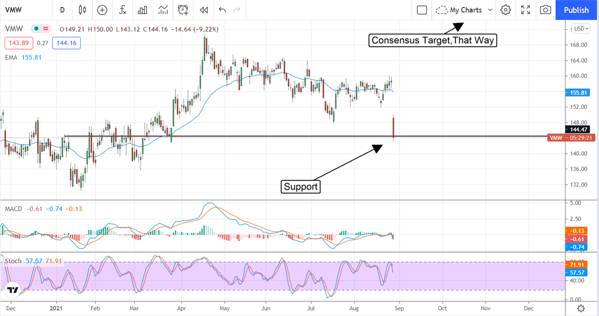
Task: Enter fullscreen mode with the arrows icon
Action: [x=526, y=10]
